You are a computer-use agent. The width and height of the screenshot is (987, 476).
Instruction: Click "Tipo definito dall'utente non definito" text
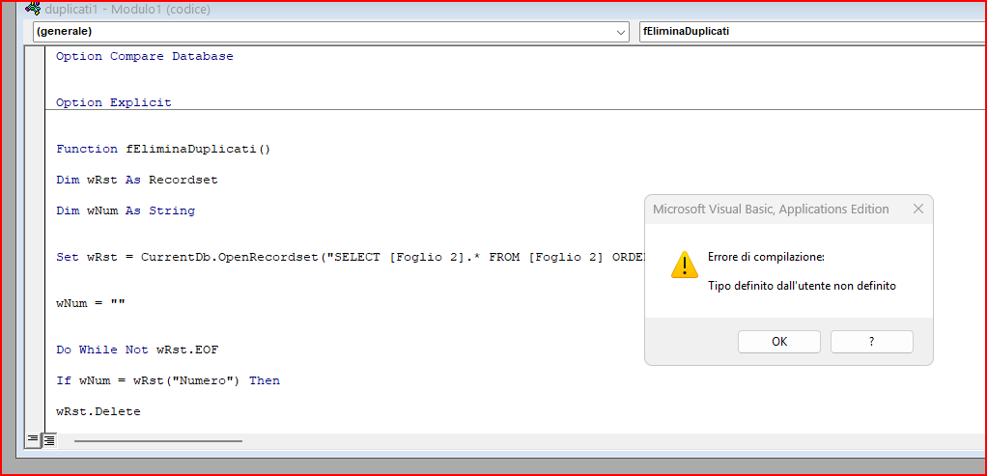[802, 286]
